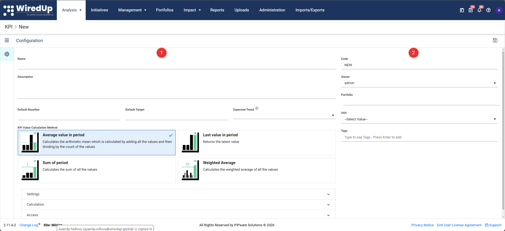
Task: Open the Change Log link
Action: point(29,225)
